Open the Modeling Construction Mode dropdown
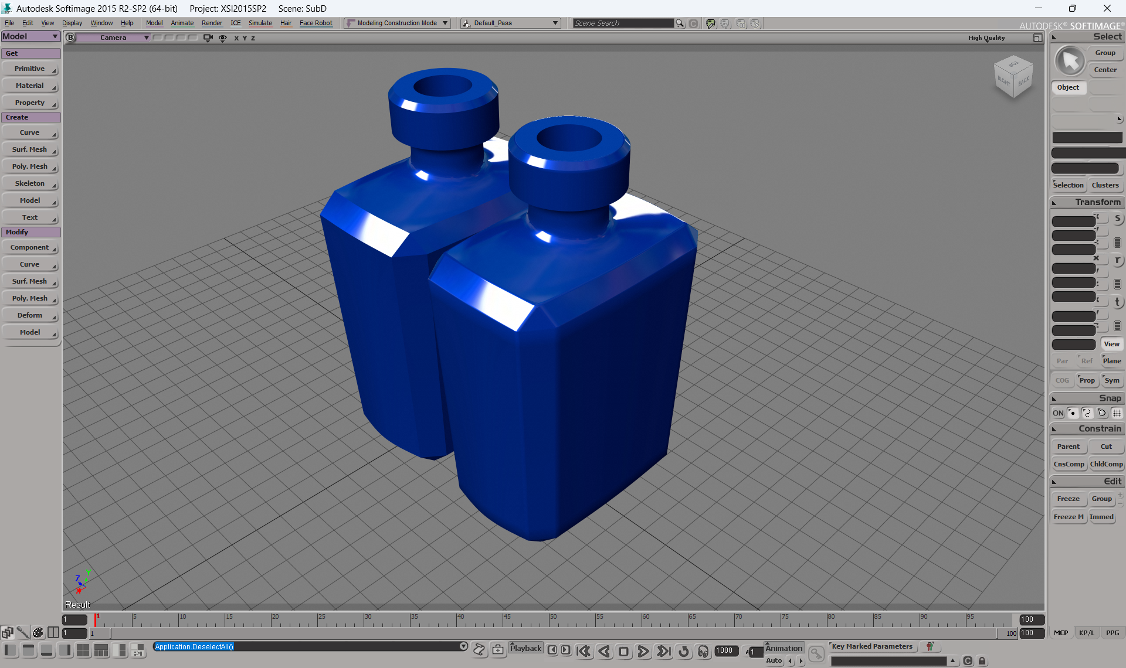Viewport: 1126px width, 668px height. tap(397, 23)
